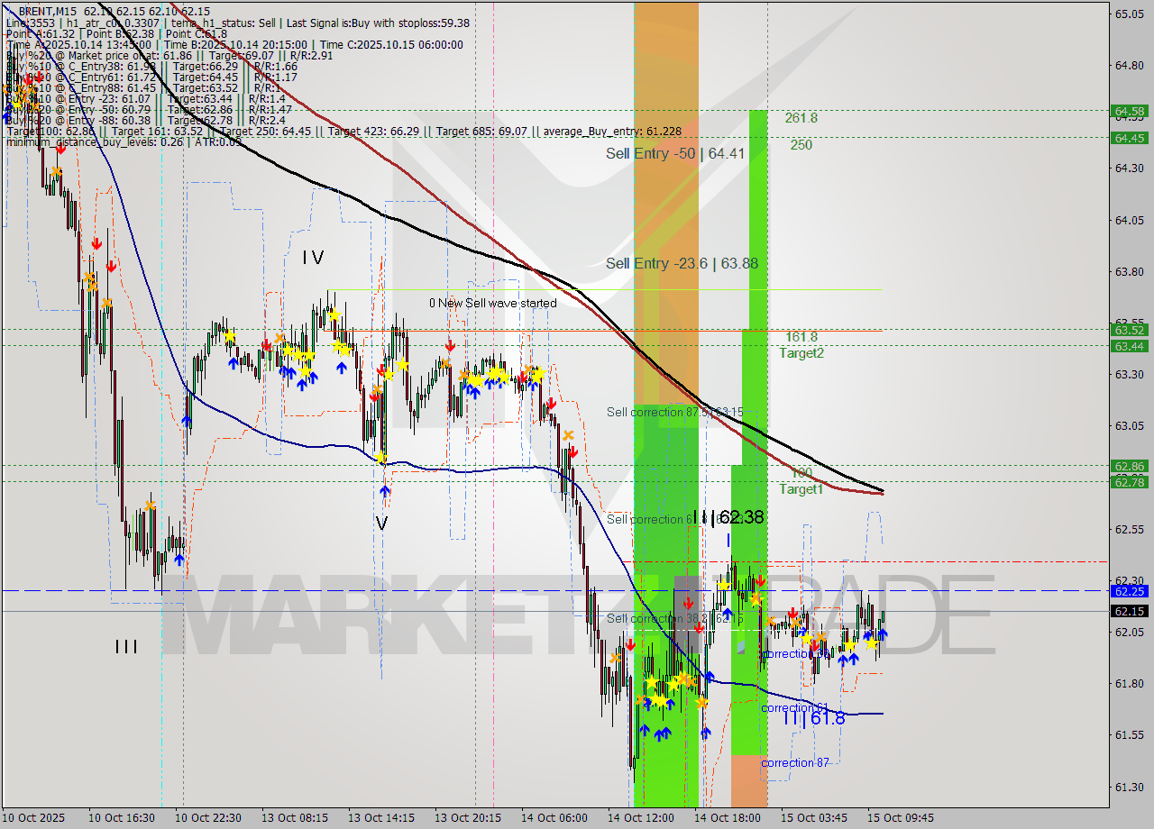This screenshot has width=1154, height=829.
Task: Click the wave label 'V' on the chart
Action: tap(383, 523)
